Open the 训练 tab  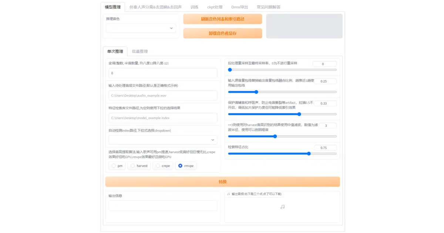click(195, 7)
